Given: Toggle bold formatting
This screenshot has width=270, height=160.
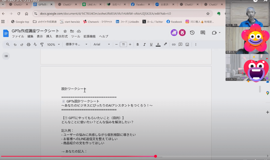Looking at the screenshot, I should tap(138, 45).
